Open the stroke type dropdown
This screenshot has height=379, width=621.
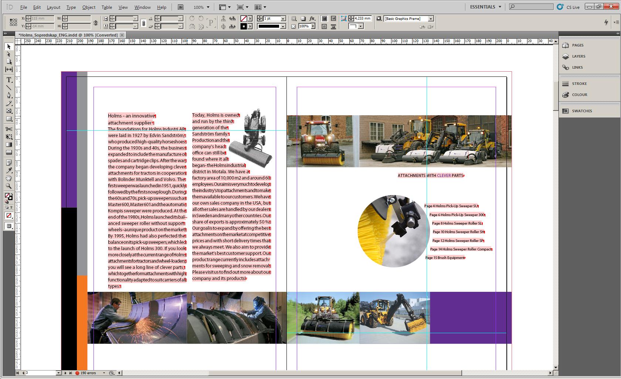pos(283,26)
